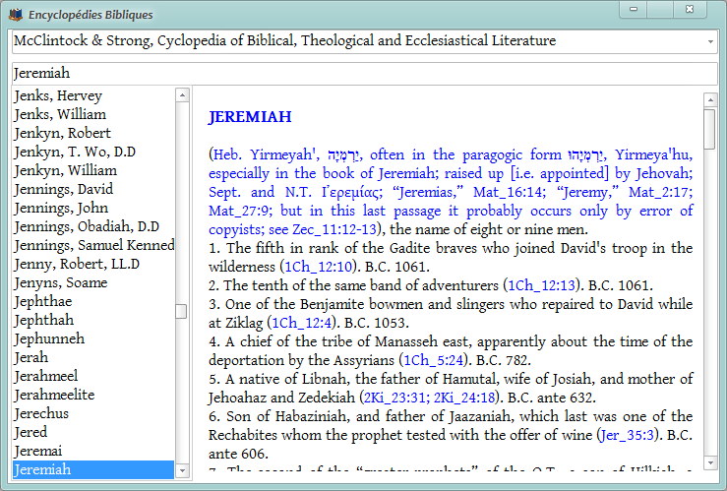Select 'Jennings, Obadiah, D.D' entry
727x491 pixels.
pos(93,226)
